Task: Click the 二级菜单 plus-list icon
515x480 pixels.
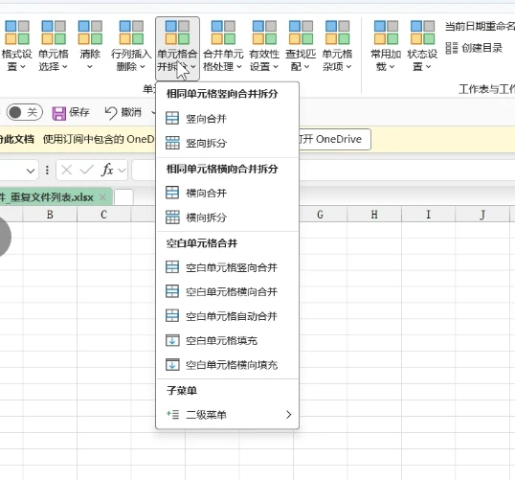Action: [172, 415]
